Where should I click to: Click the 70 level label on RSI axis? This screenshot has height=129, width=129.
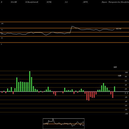[2, 30]
